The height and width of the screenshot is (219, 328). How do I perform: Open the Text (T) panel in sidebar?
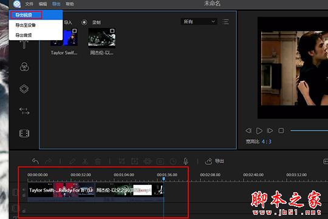pos(24,44)
